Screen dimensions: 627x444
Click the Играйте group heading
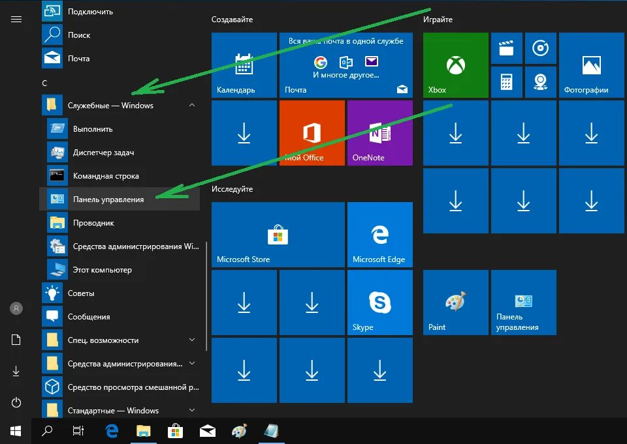[x=438, y=19]
